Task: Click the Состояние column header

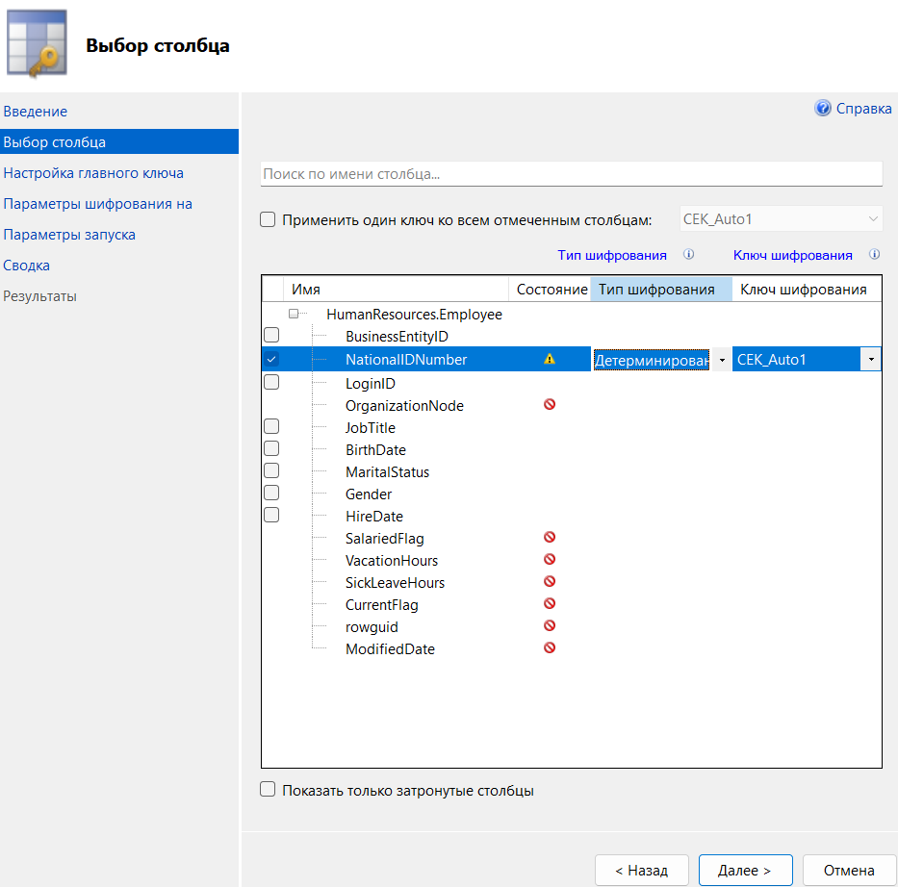Action: click(550, 290)
